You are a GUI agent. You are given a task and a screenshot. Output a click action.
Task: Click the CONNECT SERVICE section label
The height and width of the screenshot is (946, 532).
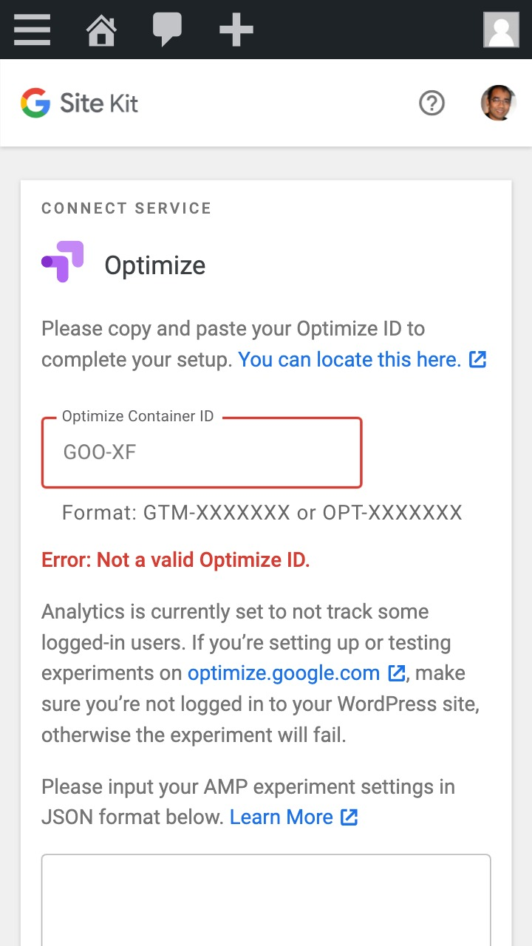tap(126, 208)
